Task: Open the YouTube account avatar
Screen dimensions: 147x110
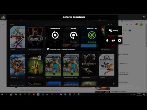Action: 141,25
